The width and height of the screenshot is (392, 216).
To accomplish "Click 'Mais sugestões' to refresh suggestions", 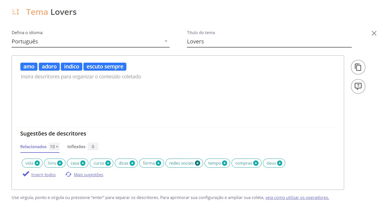I will point(88,175).
